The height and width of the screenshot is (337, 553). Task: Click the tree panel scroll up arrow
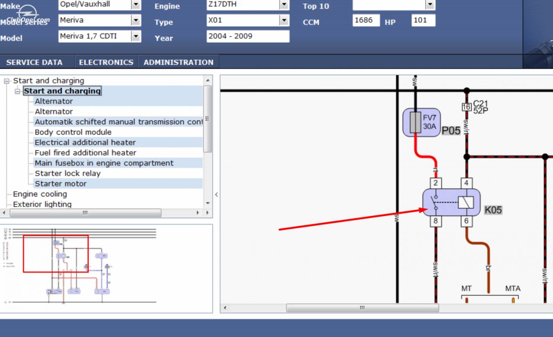point(208,80)
